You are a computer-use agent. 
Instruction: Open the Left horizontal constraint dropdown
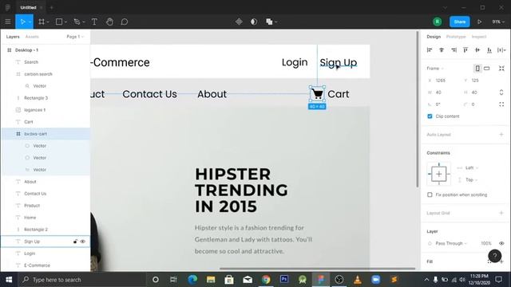pyautogui.click(x=472, y=168)
